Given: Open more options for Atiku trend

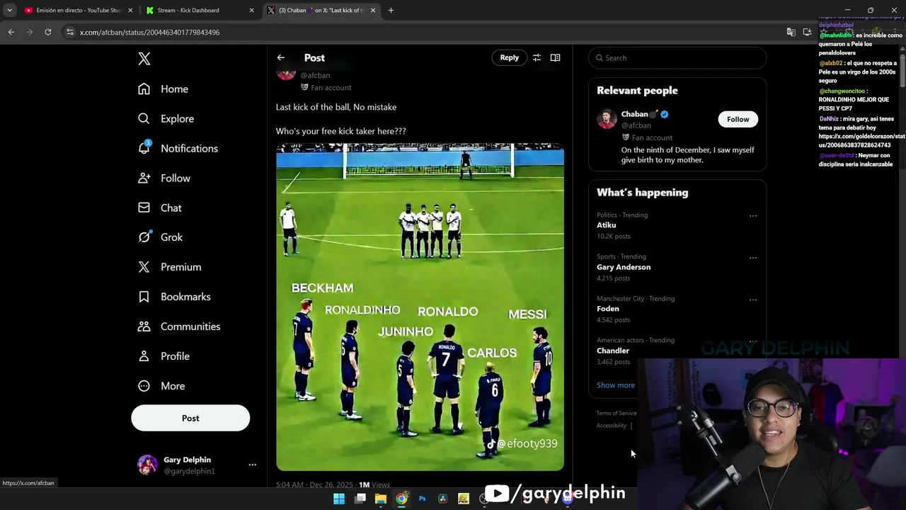Looking at the screenshot, I should [753, 216].
